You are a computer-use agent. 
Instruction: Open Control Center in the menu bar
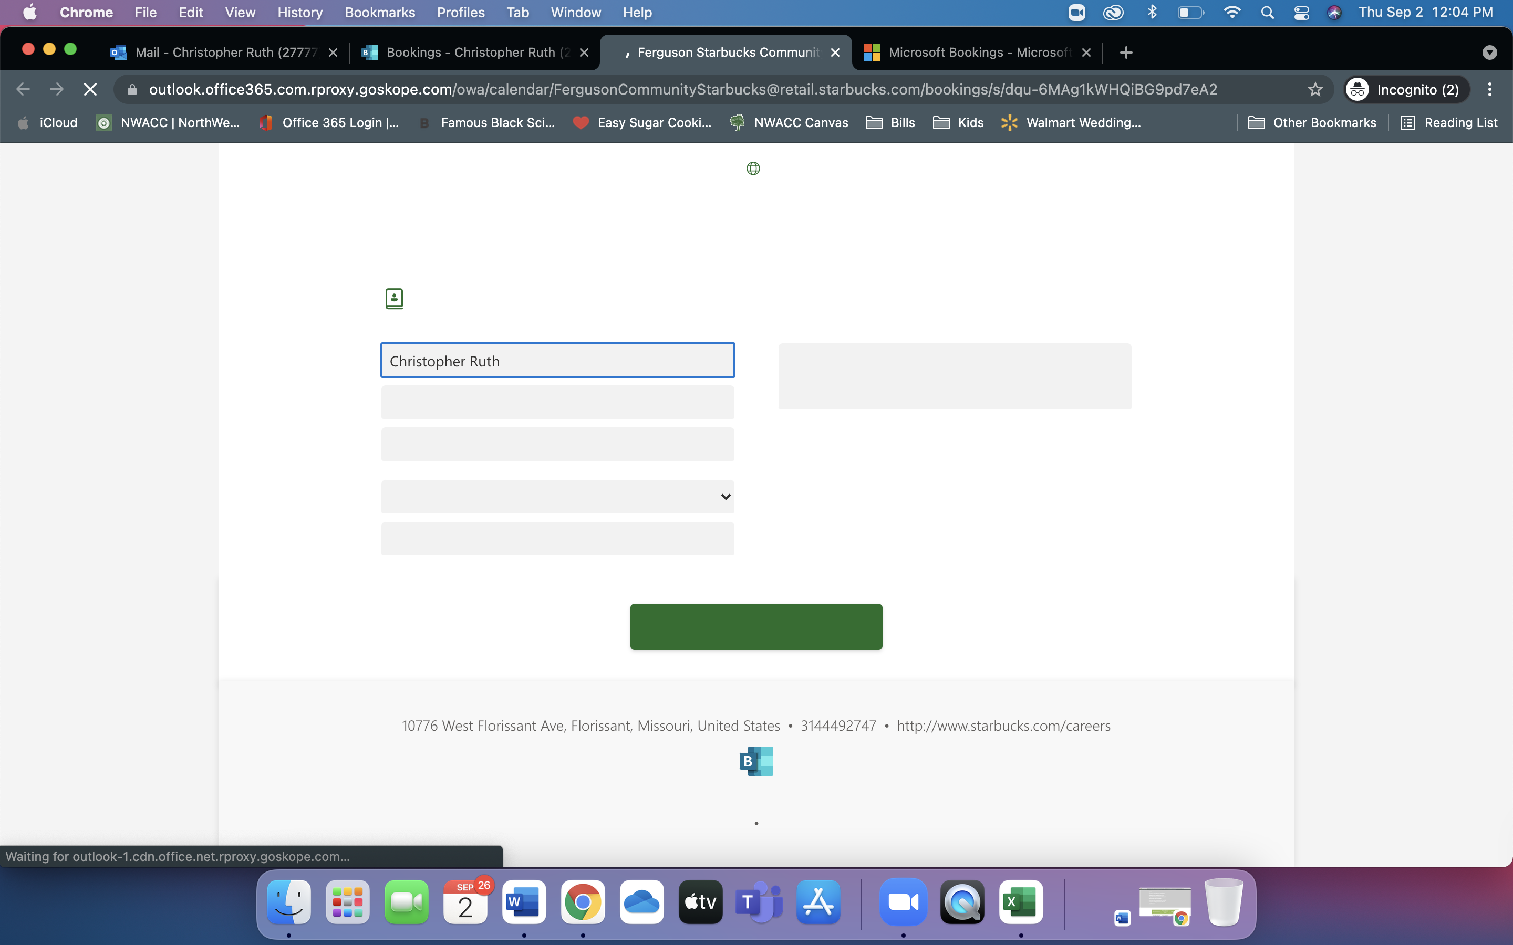pyautogui.click(x=1301, y=13)
